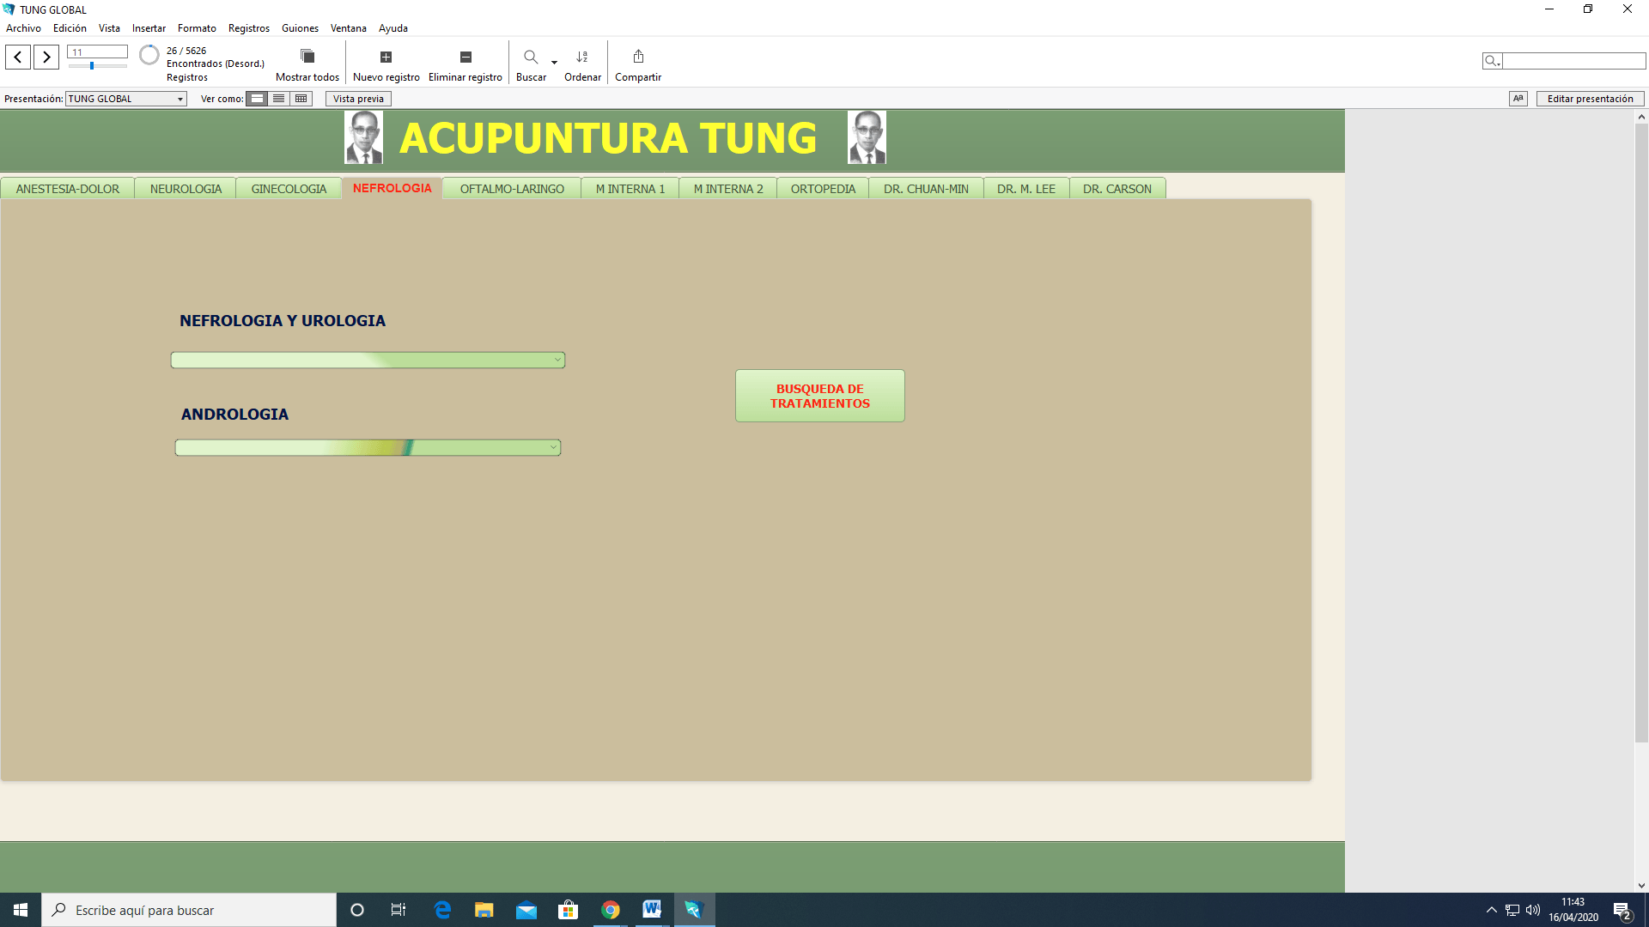Click the Nuevo registro icon
The height and width of the screenshot is (927, 1649).
(386, 57)
